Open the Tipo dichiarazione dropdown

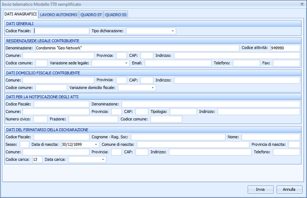(x=173, y=31)
